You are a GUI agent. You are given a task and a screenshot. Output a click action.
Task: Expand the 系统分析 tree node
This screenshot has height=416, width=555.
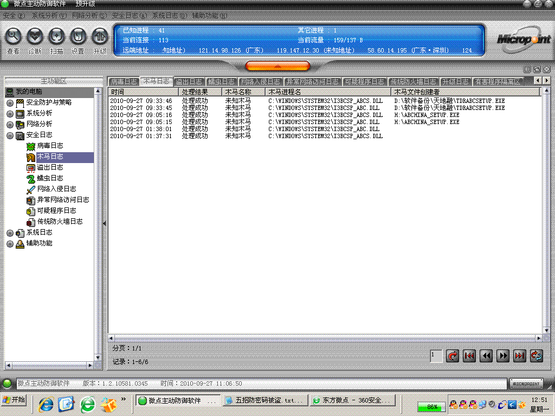(10, 114)
